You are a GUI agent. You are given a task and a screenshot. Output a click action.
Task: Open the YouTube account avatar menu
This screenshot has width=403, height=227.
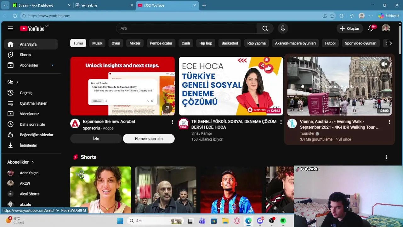click(x=386, y=28)
